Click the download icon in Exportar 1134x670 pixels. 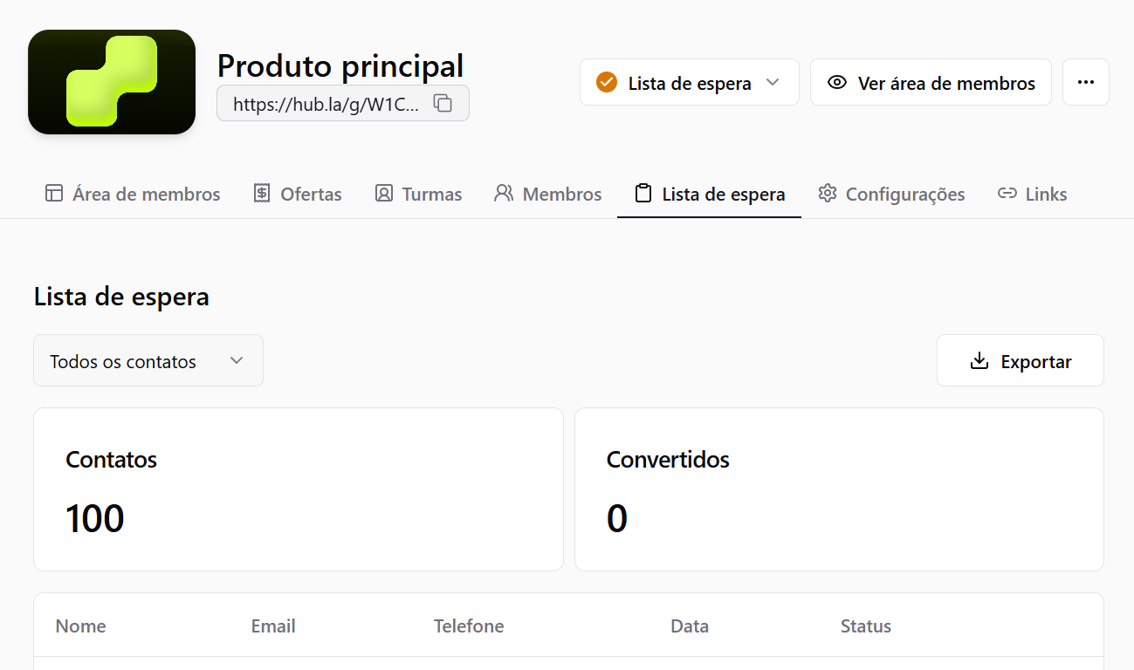pyautogui.click(x=979, y=360)
